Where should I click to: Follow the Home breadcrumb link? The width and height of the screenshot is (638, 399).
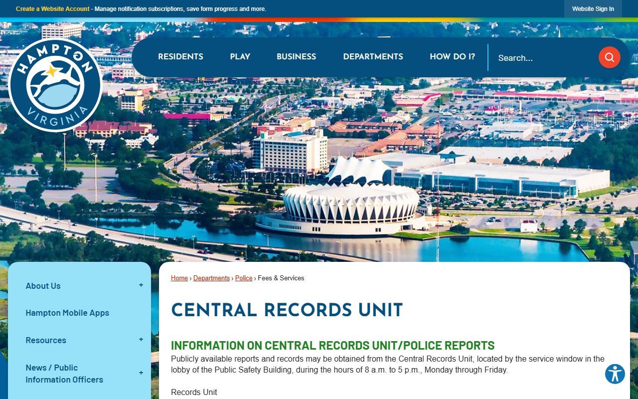(179, 278)
